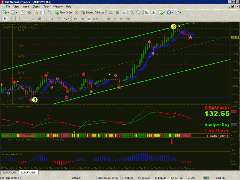
Task: Select the trendline drawing tool
Action: click(33, 19)
